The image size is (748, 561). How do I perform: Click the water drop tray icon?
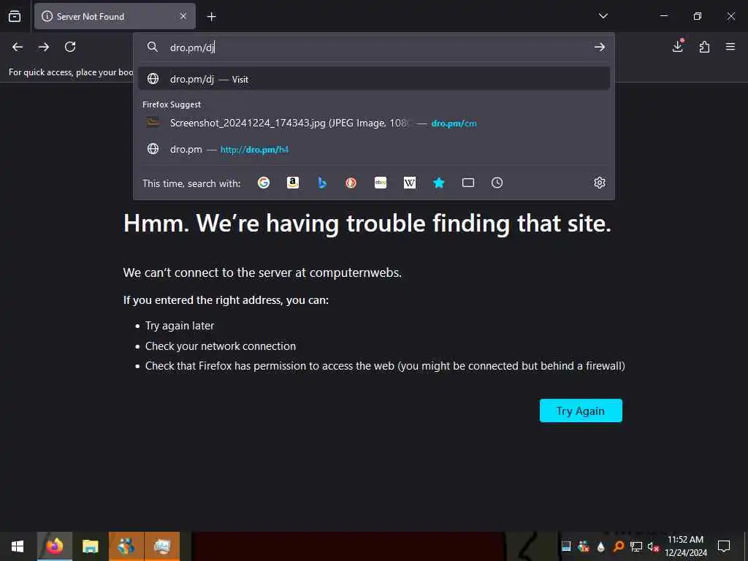click(600, 546)
